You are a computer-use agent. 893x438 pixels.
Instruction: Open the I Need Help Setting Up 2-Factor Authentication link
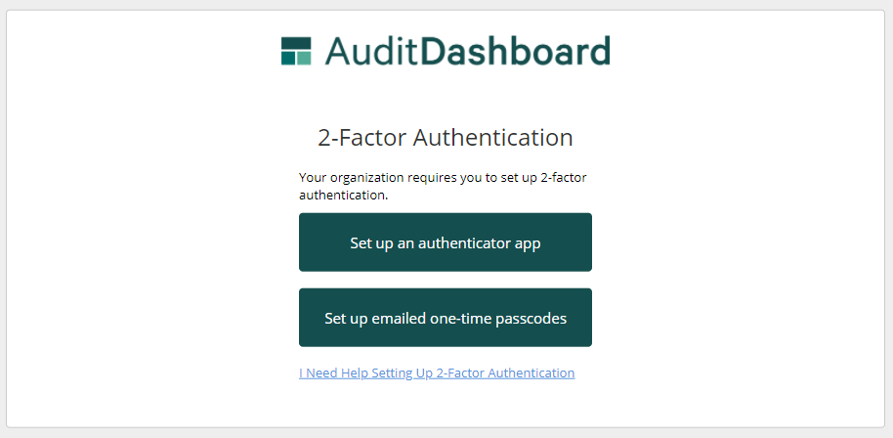[x=437, y=373]
